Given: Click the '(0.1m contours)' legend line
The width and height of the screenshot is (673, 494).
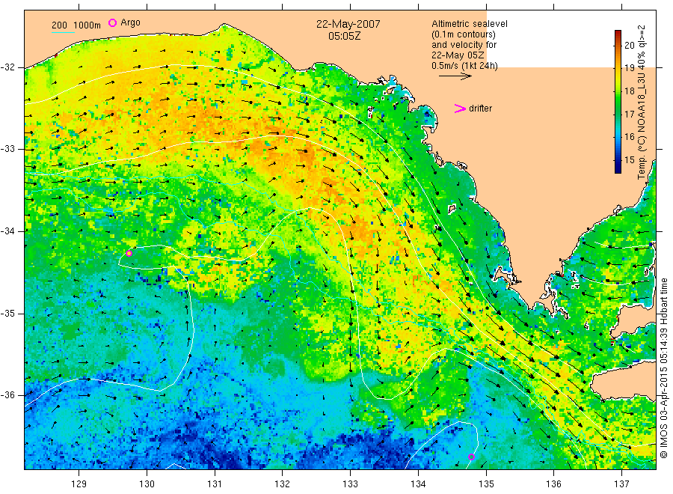Looking at the screenshot, I should tap(463, 34).
